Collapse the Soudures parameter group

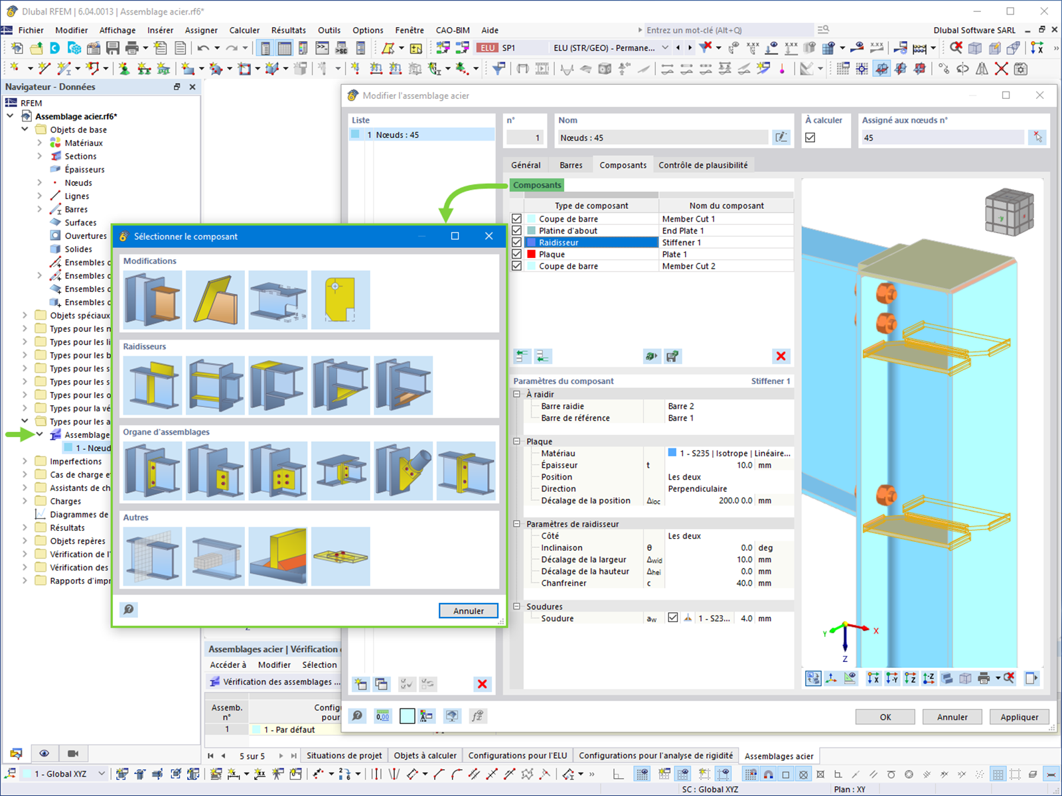click(x=517, y=606)
